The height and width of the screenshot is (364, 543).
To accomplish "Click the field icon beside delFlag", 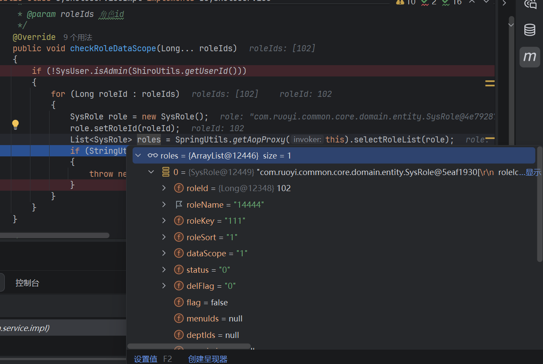I will [x=179, y=286].
